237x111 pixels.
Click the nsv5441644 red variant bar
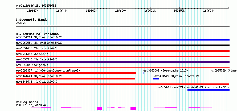click(x=75, y=79)
